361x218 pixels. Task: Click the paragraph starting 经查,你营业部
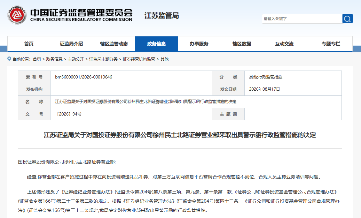pyautogui.click(x=174, y=177)
